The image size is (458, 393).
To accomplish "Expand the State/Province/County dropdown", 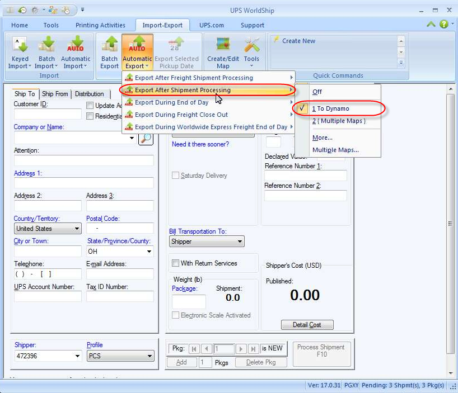I will coord(149,252).
